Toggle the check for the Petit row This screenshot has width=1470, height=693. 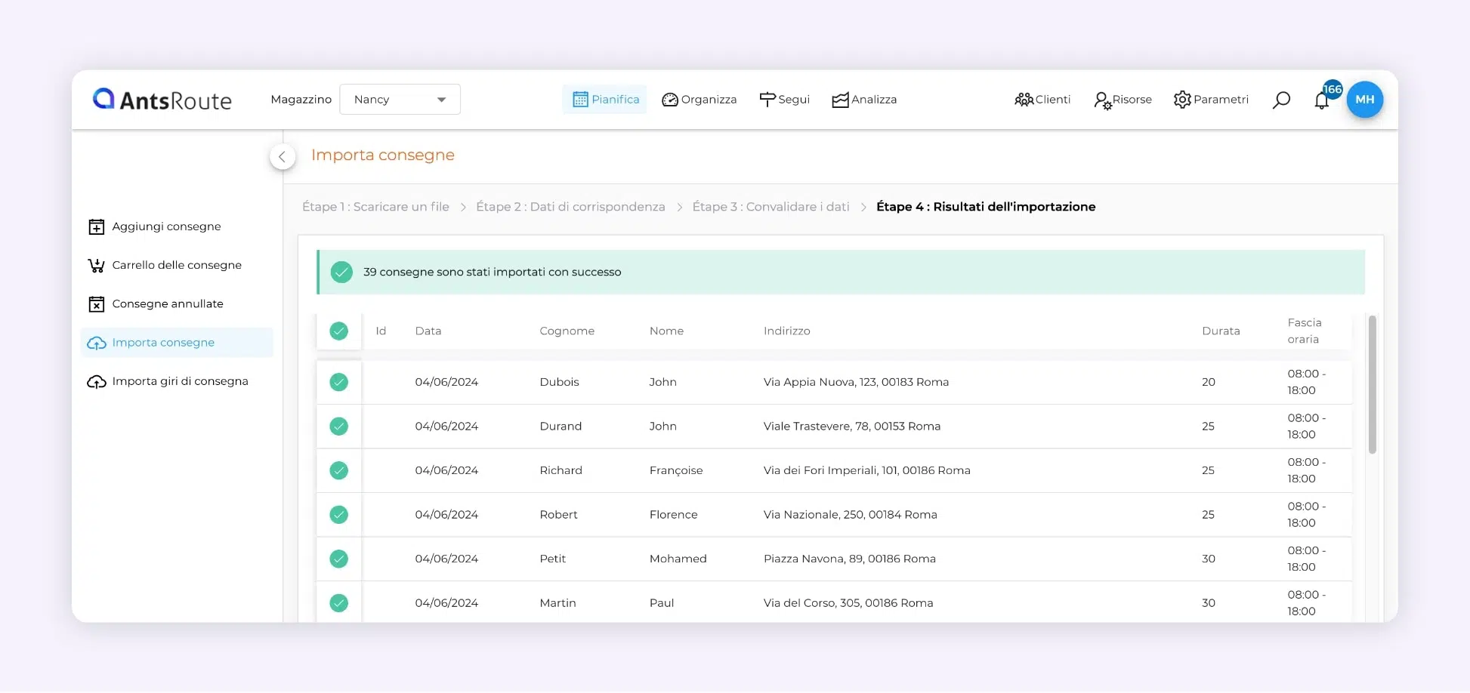(x=339, y=559)
